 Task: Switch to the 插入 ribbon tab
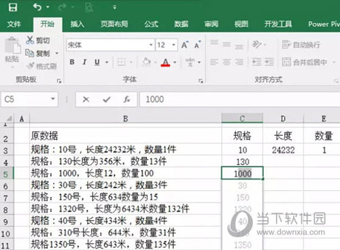tap(77, 24)
